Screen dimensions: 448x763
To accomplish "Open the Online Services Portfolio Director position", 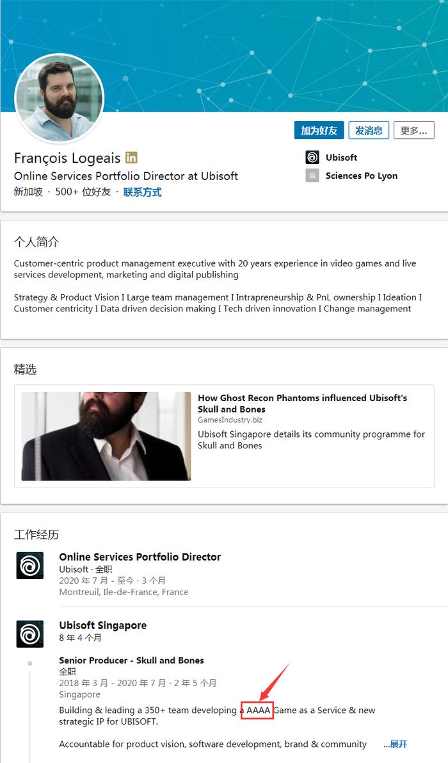I will (x=140, y=557).
